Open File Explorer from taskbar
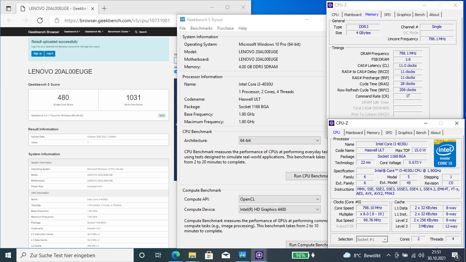466x262 pixels. tap(192, 255)
